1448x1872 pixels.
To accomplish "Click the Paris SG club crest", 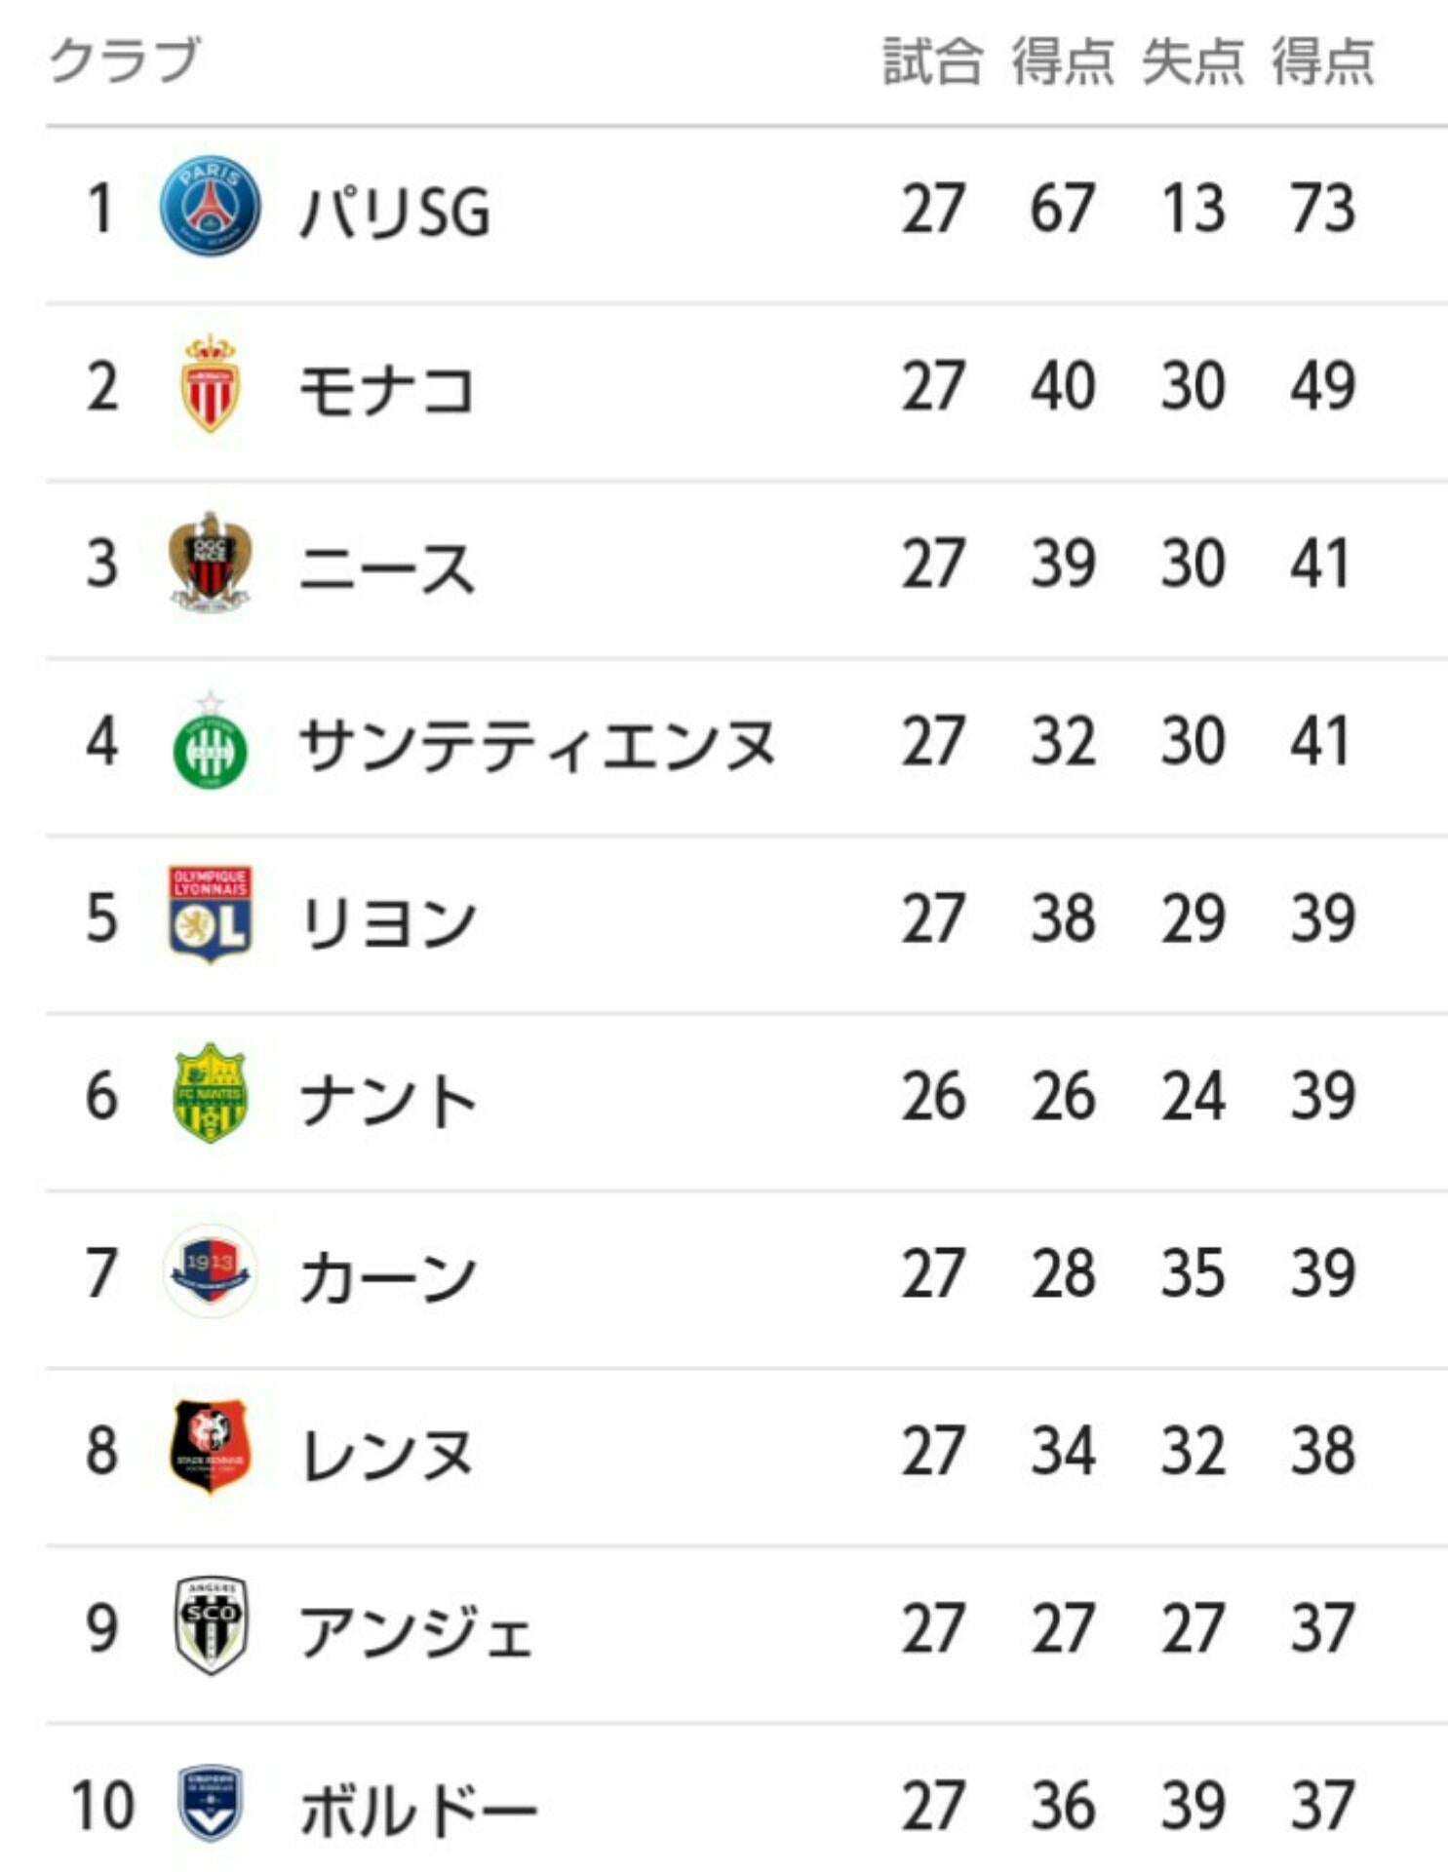I will [210, 207].
